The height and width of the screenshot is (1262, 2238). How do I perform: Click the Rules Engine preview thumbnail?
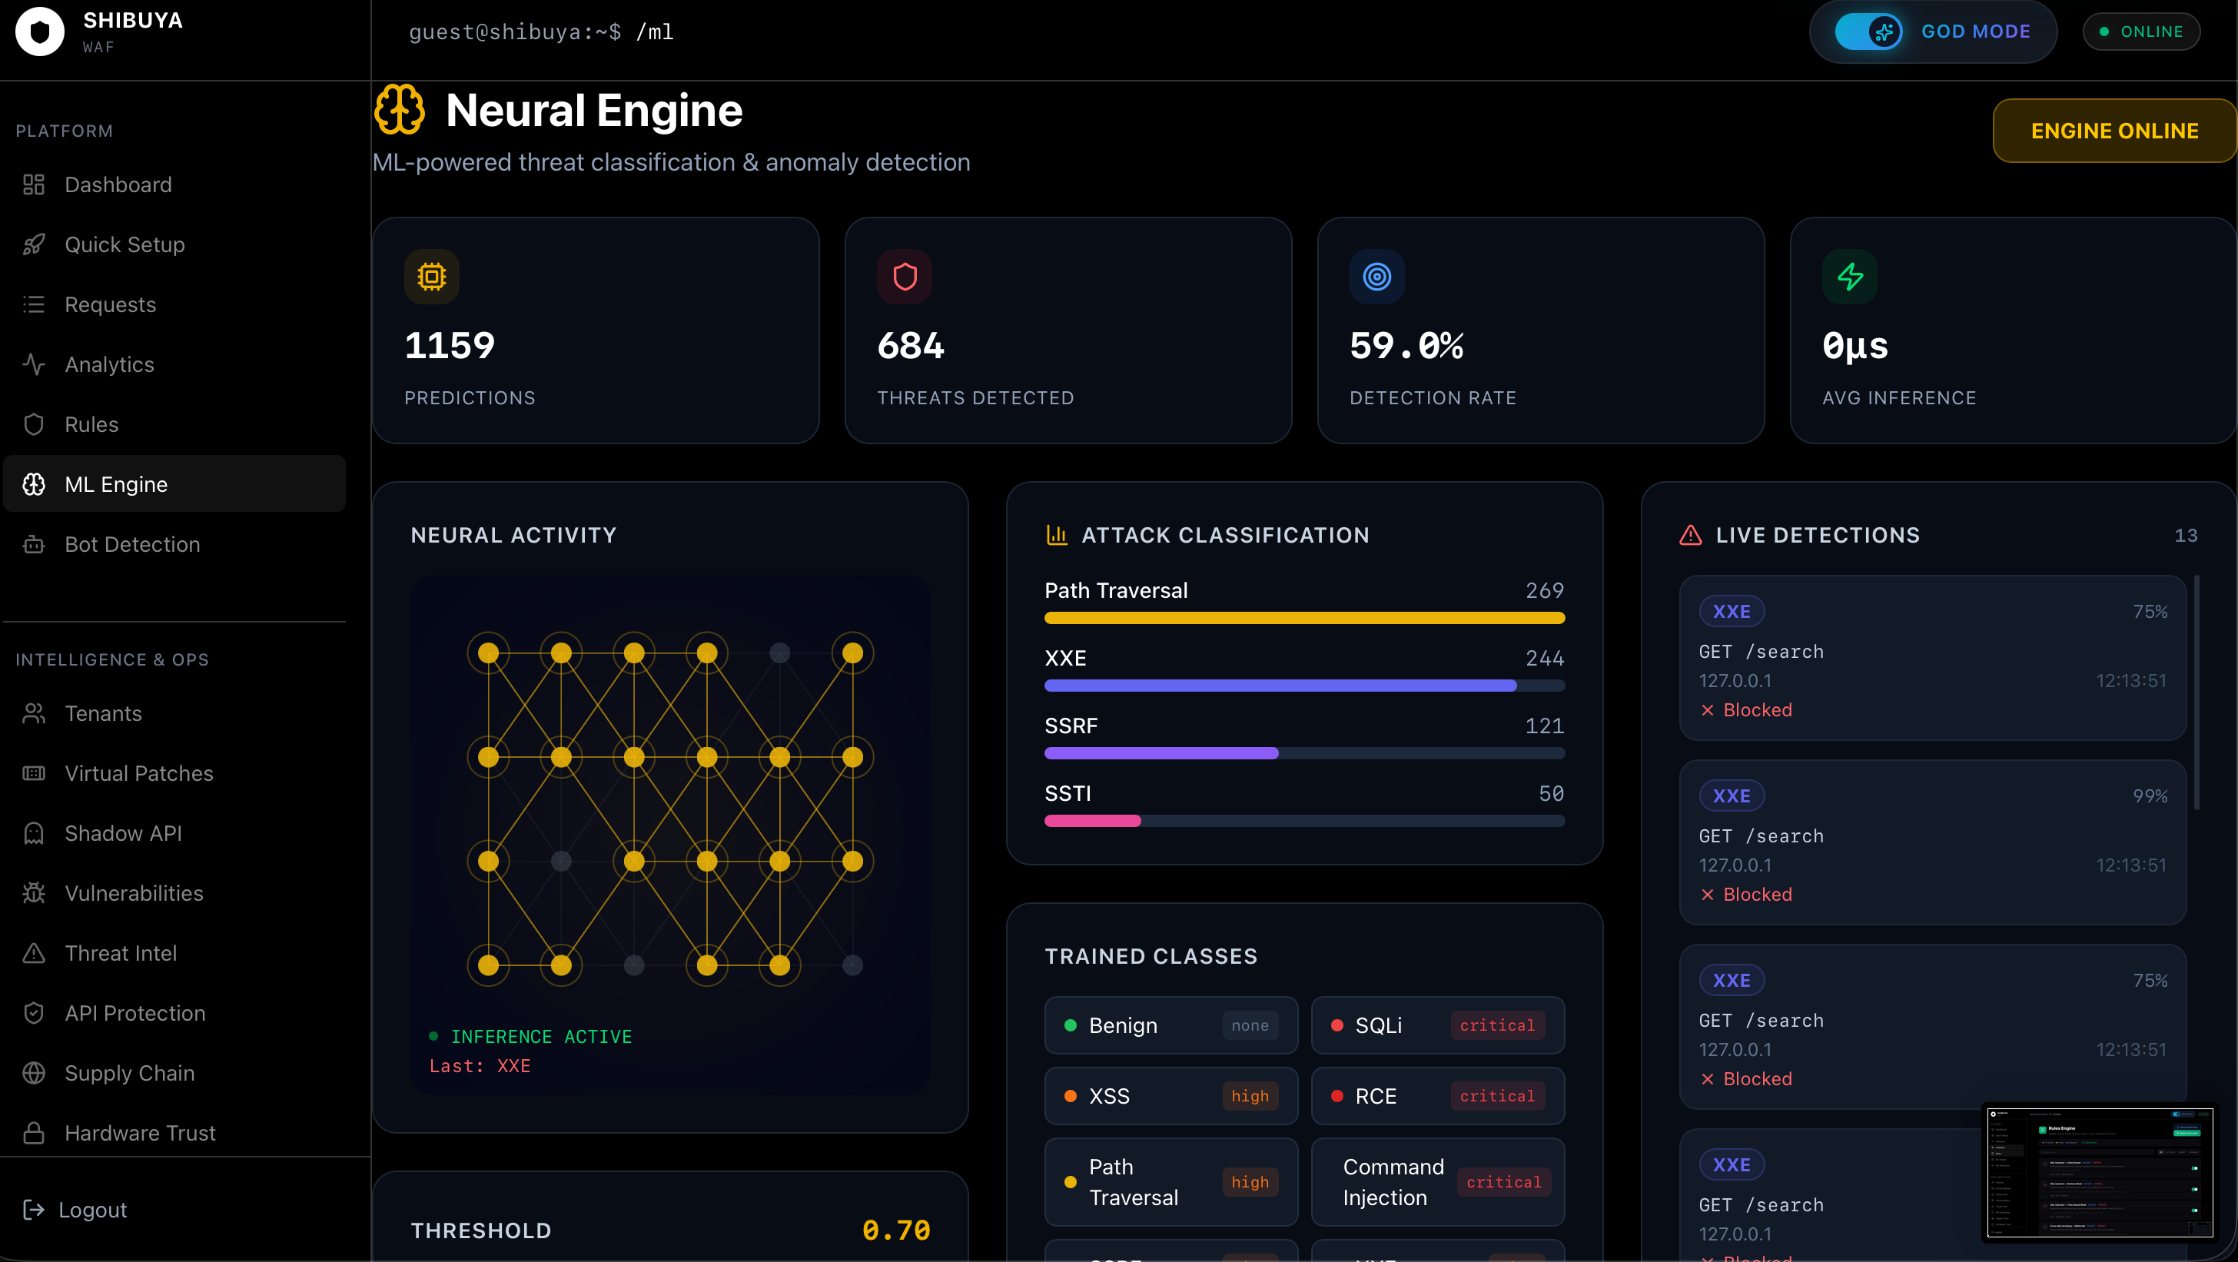(2100, 1173)
